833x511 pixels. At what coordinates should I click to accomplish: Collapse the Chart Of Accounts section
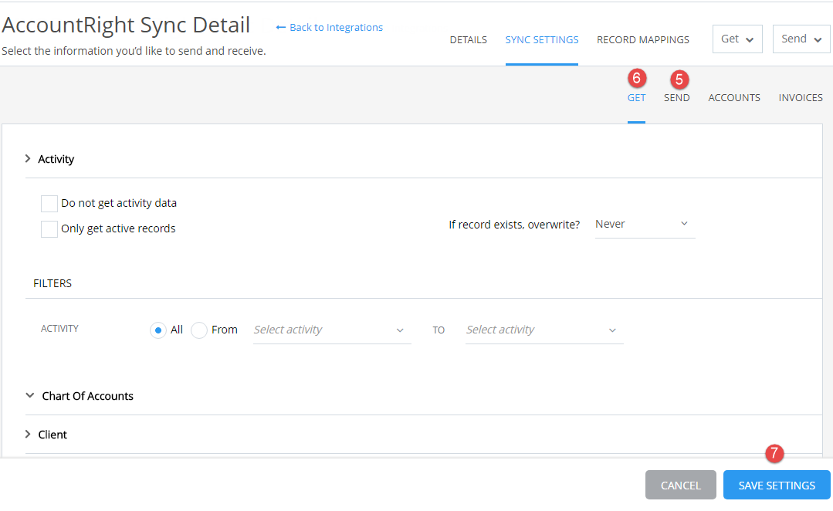pos(30,396)
